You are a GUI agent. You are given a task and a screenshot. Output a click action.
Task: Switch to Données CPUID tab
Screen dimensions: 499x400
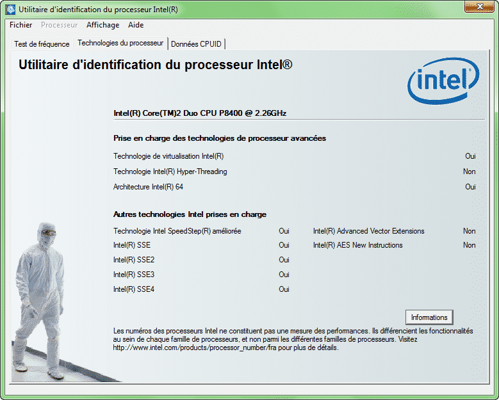196,44
